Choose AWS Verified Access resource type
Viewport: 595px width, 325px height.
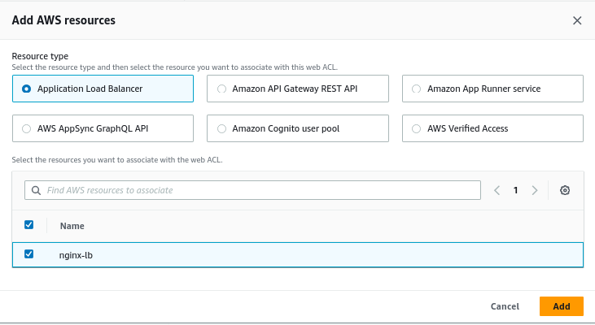[x=417, y=128]
